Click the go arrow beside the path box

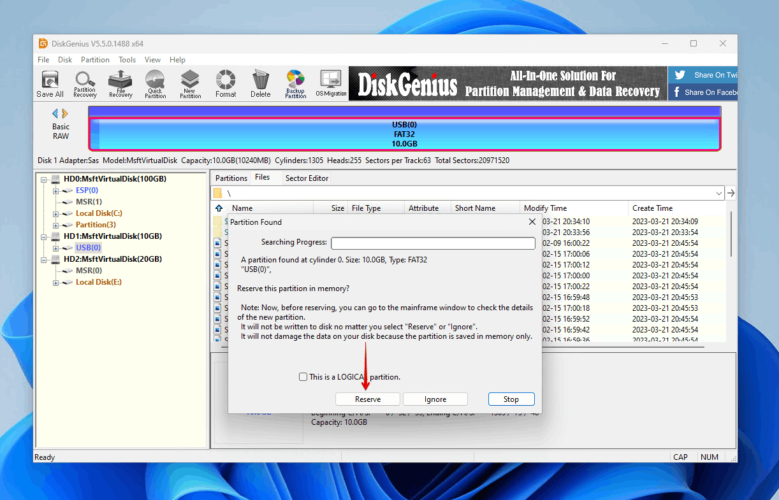pyautogui.click(x=731, y=193)
